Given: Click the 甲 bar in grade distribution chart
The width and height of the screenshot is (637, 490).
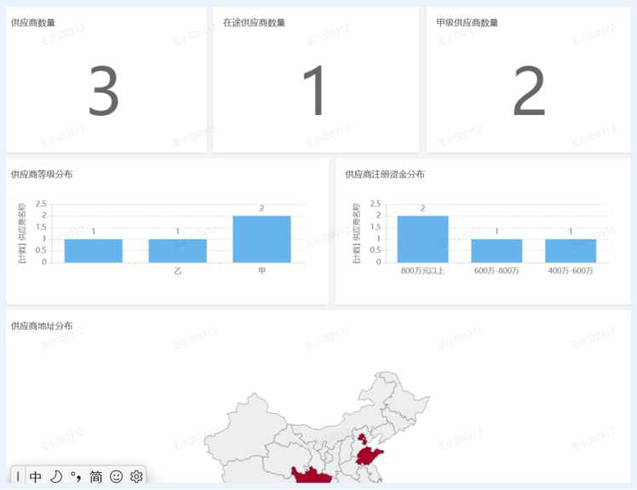Looking at the screenshot, I should [261, 239].
